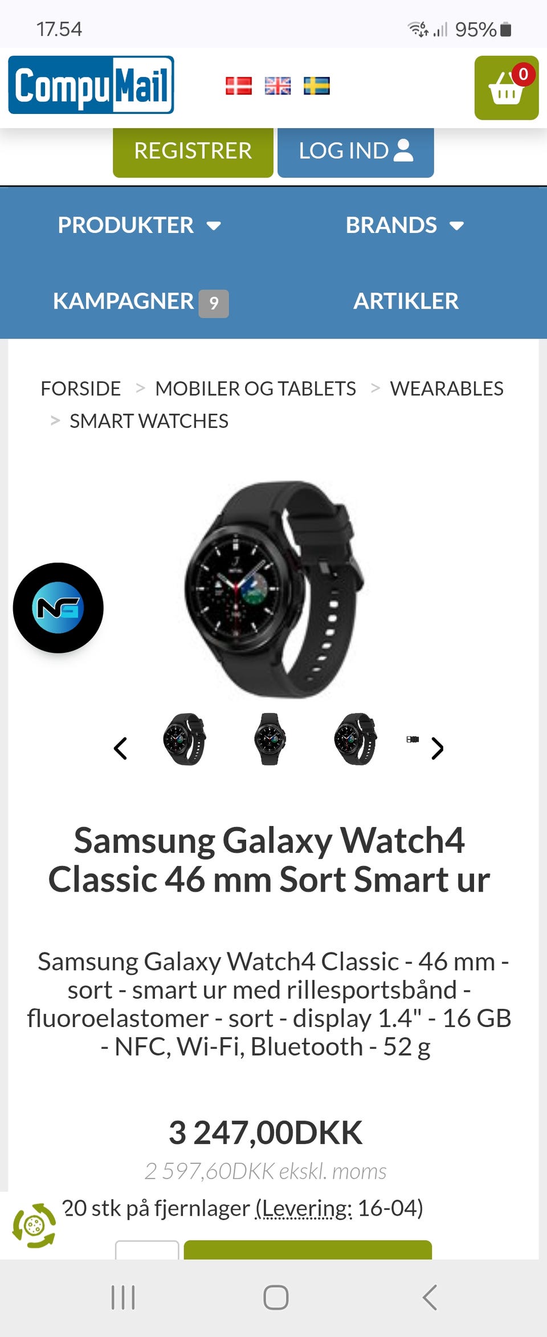Tap the Android back navigation button

click(430, 1297)
